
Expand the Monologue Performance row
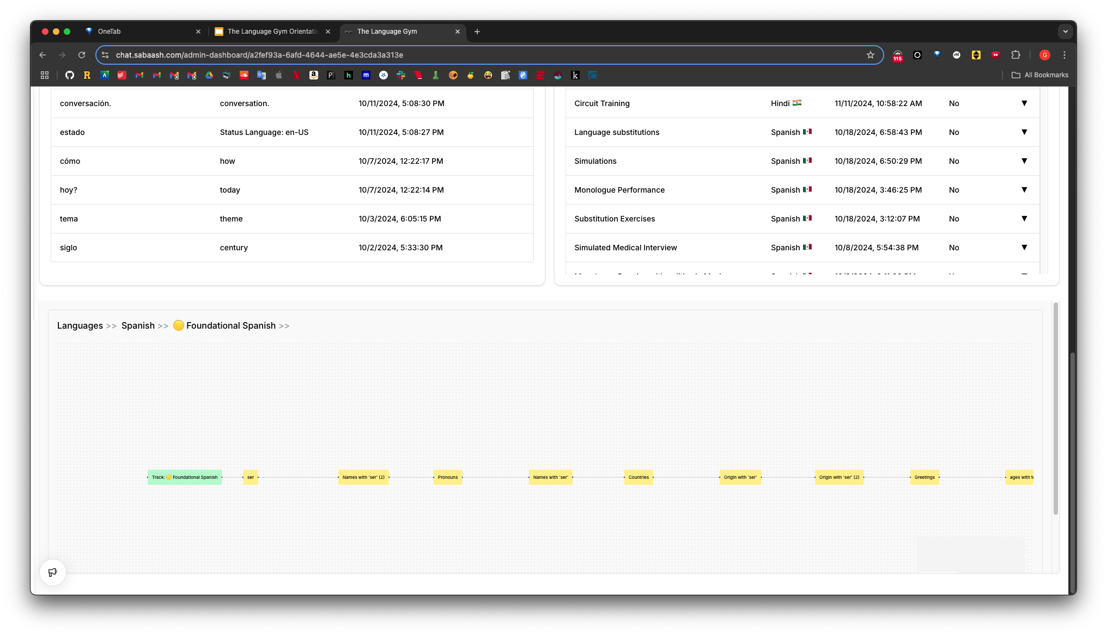tap(1024, 190)
